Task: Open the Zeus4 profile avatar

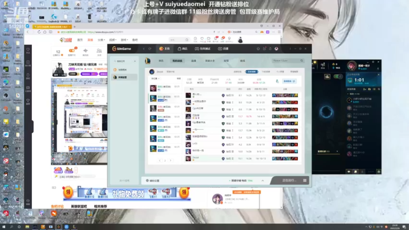Action: click(x=152, y=72)
